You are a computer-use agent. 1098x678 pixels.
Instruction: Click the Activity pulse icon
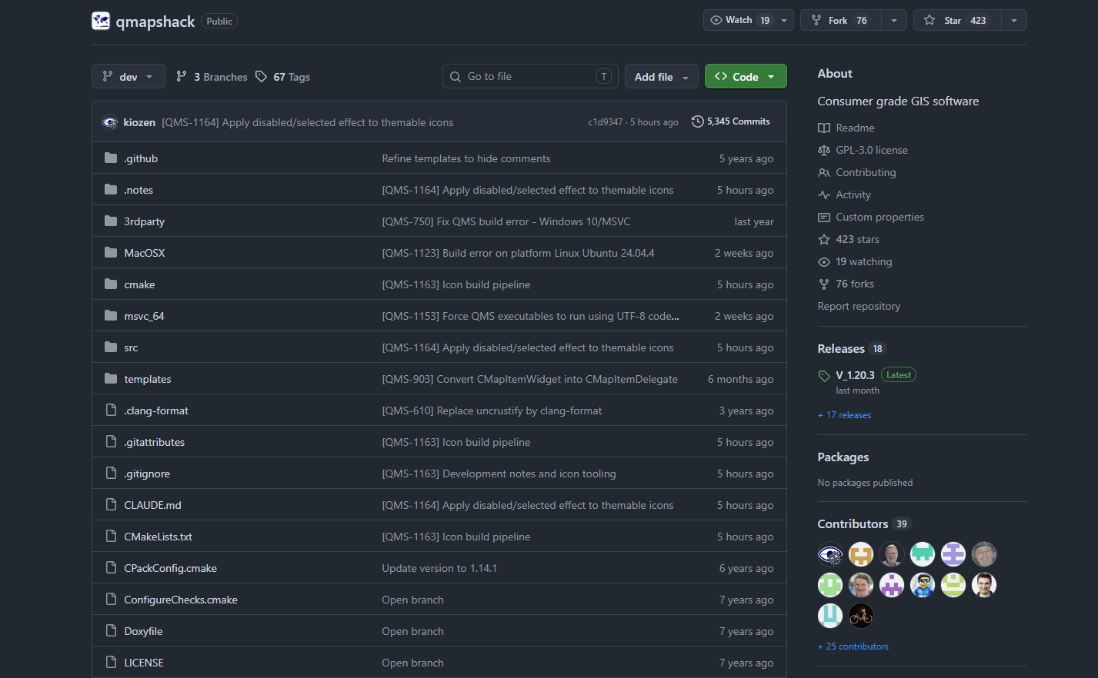pyautogui.click(x=824, y=194)
